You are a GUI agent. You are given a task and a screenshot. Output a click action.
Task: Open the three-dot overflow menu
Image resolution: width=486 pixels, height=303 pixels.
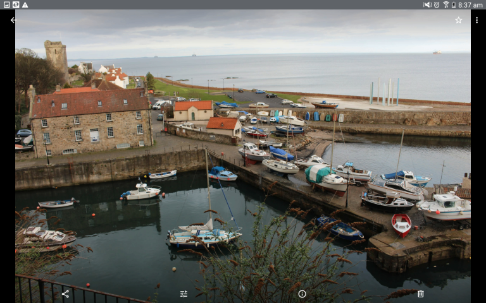pyautogui.click(x=477, y=20)
